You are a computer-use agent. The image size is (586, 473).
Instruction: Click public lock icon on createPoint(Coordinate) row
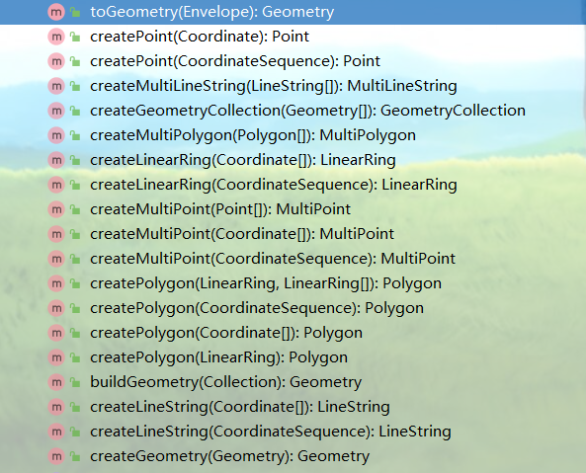(75, 37)
